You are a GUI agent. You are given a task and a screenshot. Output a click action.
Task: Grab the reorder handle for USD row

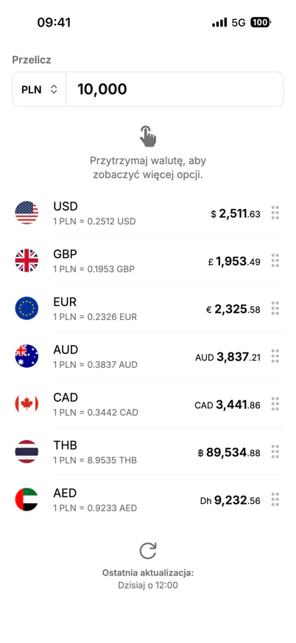tap(275, 213)
